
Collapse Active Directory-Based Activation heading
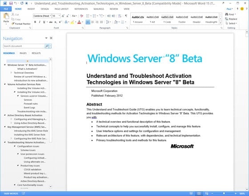click(5, 115)
